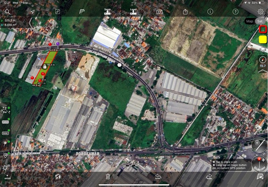This screenshot has height=187, width=268.
Task: Open the share export icon
Action: [185, 12]
